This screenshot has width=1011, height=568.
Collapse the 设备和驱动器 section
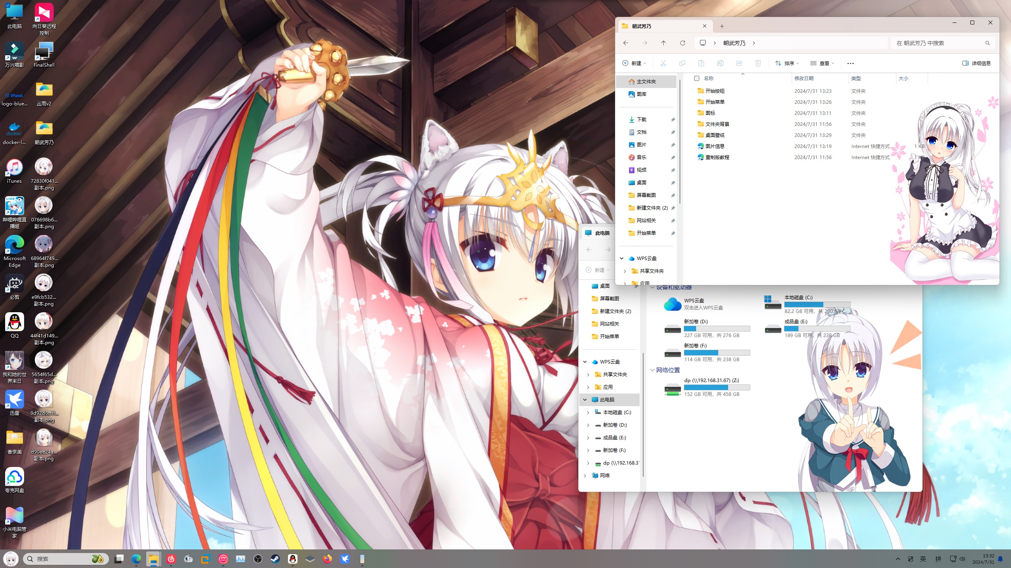tap(653, 287)
